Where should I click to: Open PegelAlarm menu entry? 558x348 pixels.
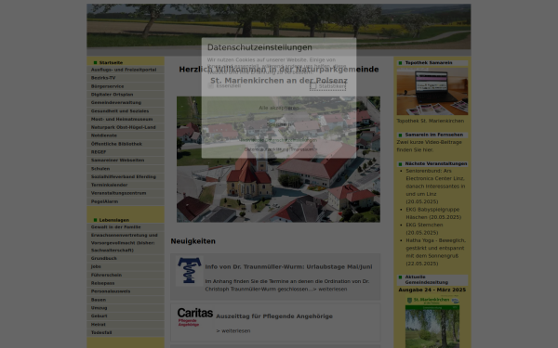click(126, 201)
